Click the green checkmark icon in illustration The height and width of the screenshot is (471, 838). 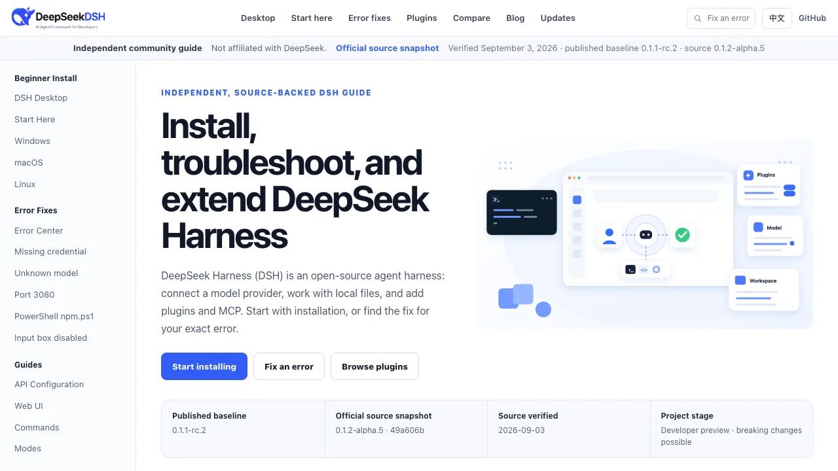(x=682, y=235)
